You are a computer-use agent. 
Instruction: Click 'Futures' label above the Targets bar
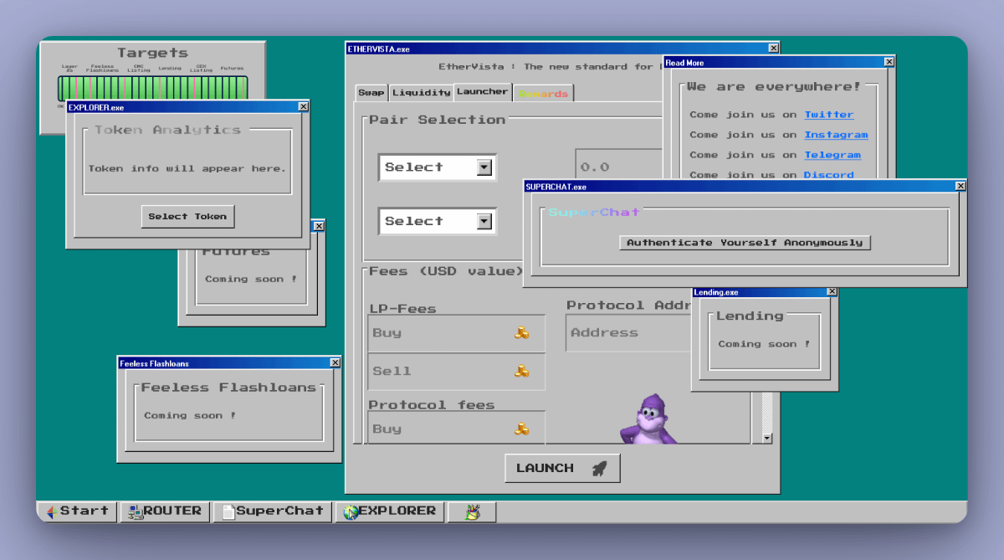tap(232, 68)
